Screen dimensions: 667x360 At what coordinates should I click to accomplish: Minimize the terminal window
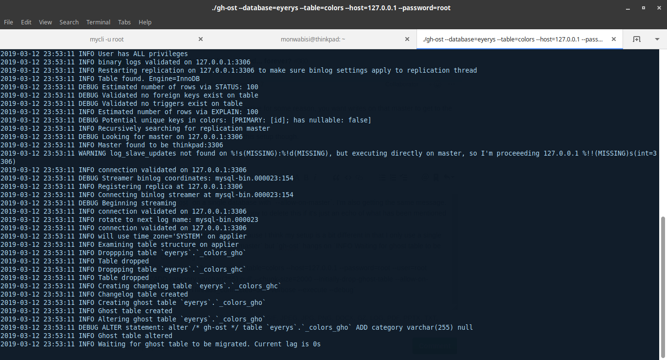(628, 8)
